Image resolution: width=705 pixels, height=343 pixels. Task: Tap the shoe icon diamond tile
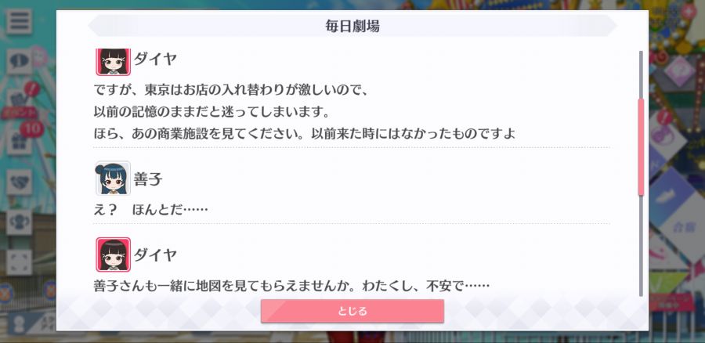tap(672, 193)
